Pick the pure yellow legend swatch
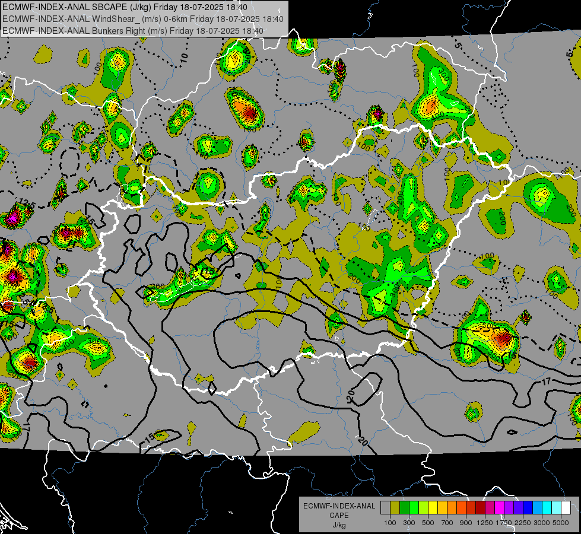 tap(433, 508)
